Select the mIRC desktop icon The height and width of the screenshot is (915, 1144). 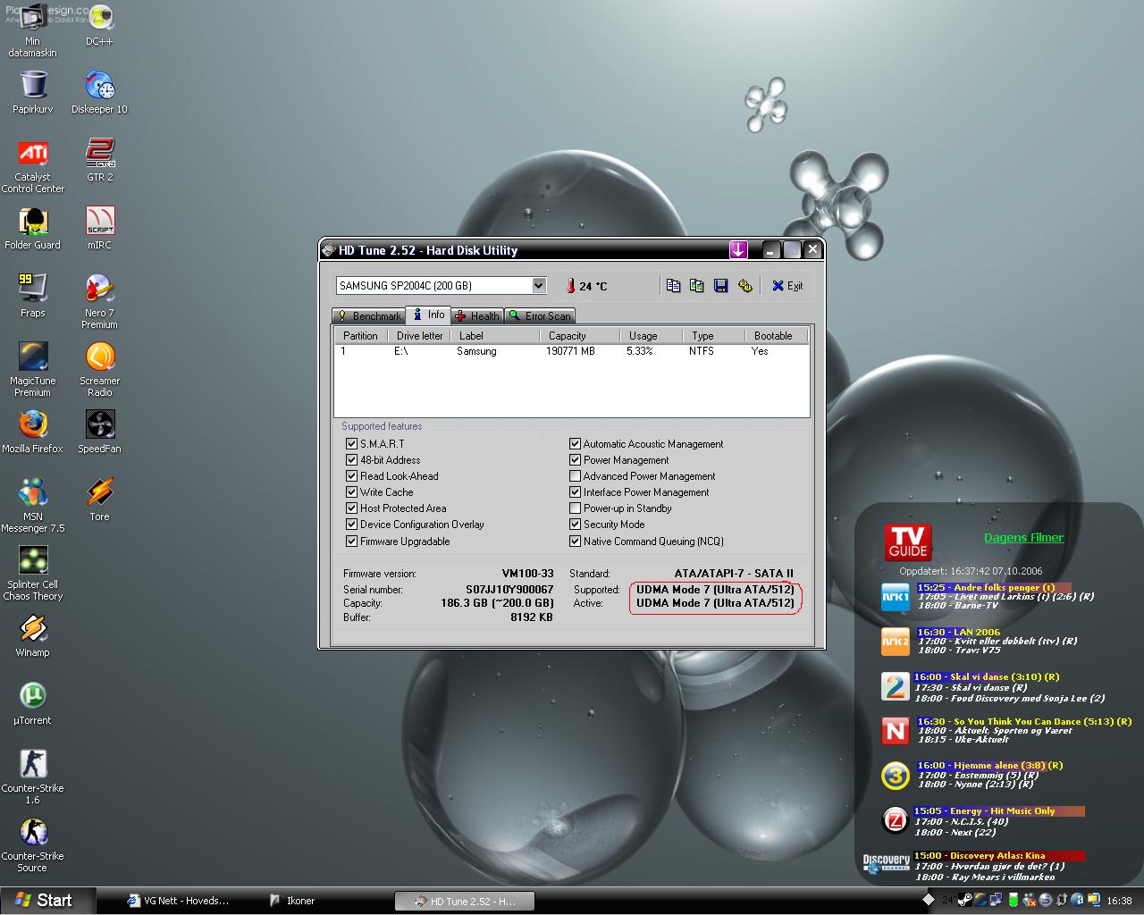(99, 229)
